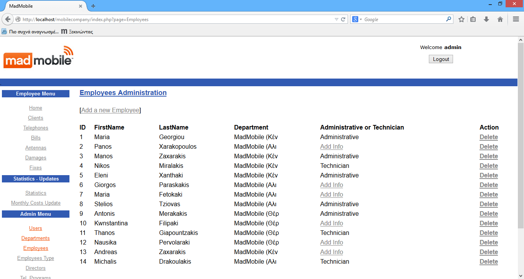This screenshot has width=524, height=279.
Task: Open the Directors link
Action: point(36,268)
